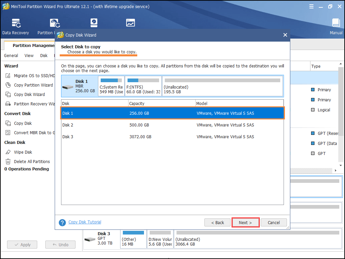Sort by the Capacity column header
This screenshot has height=259, width=345.
pyautogui.click(x=162, y=103)
